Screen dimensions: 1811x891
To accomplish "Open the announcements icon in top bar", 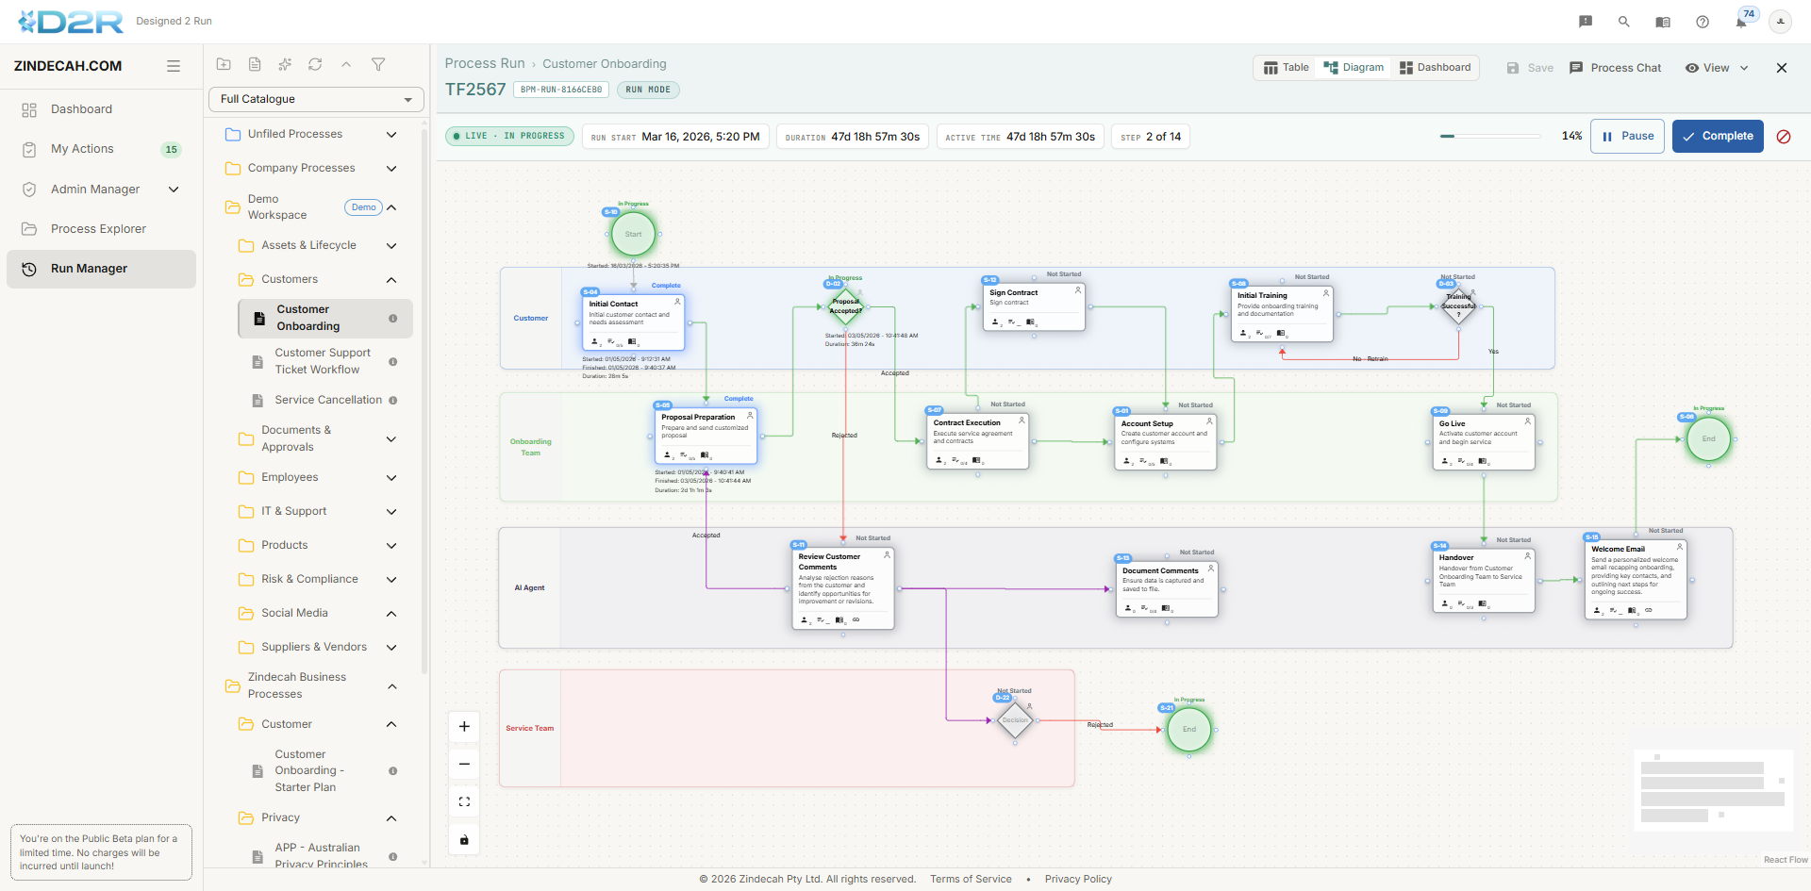I will (1586, 22).
